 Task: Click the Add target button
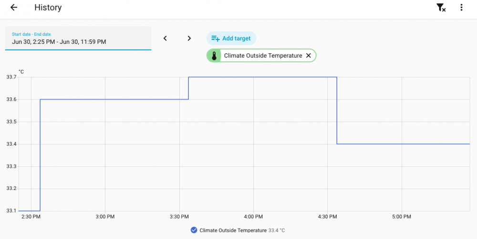(x=231, y=38)
